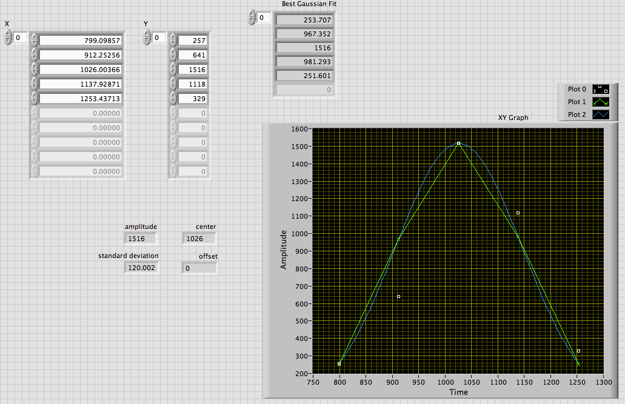The width and height of the screenshot is (625, 404).
Task: Select the X field containing 1137.92871
Action: 81,84
